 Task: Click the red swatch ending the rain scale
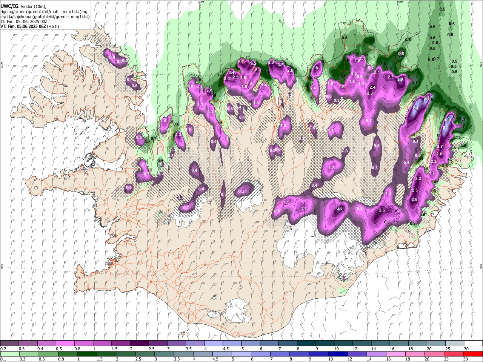(x=473, y=354)
